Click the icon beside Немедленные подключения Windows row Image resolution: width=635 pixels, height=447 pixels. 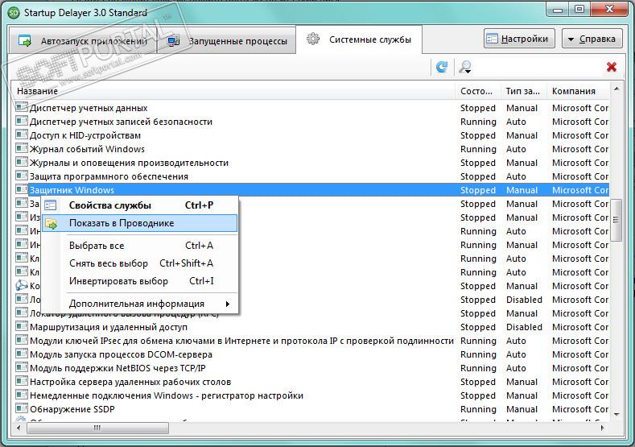pyautogui.click(x=22, y=395)
